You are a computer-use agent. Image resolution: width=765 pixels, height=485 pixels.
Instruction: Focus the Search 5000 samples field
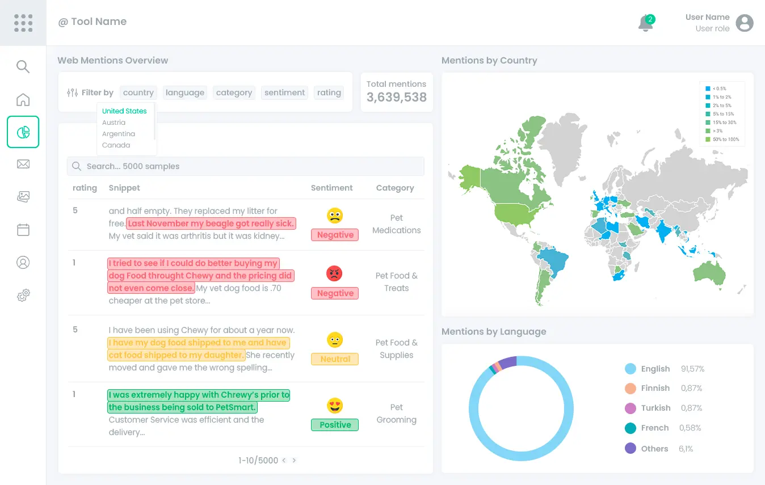(245, 166)
